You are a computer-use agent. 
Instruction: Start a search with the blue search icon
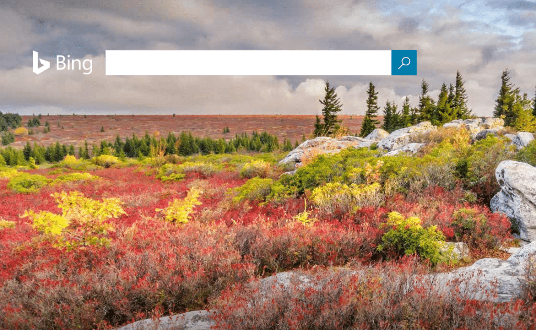(x=404, y=63)
